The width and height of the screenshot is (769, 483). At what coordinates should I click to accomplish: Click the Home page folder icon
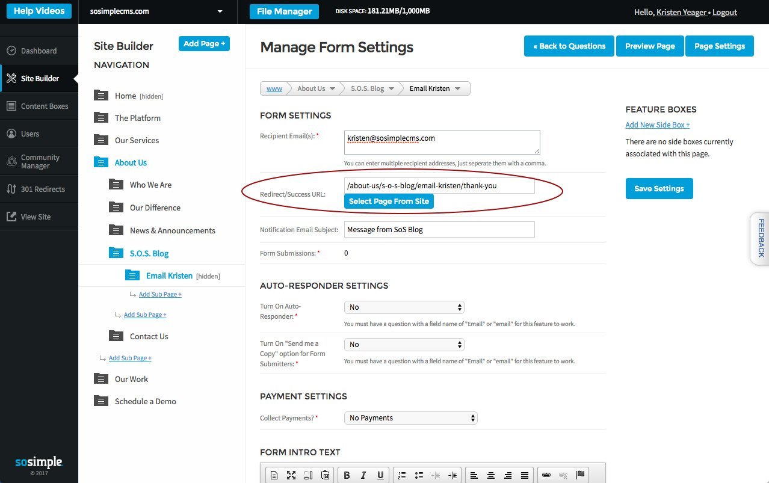pos(101,96)
